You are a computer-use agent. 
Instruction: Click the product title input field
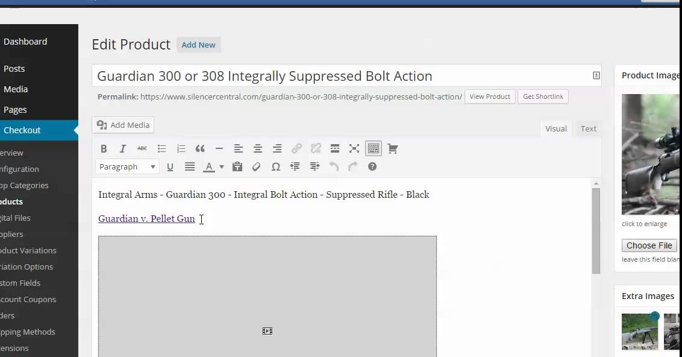pos(346,76)
